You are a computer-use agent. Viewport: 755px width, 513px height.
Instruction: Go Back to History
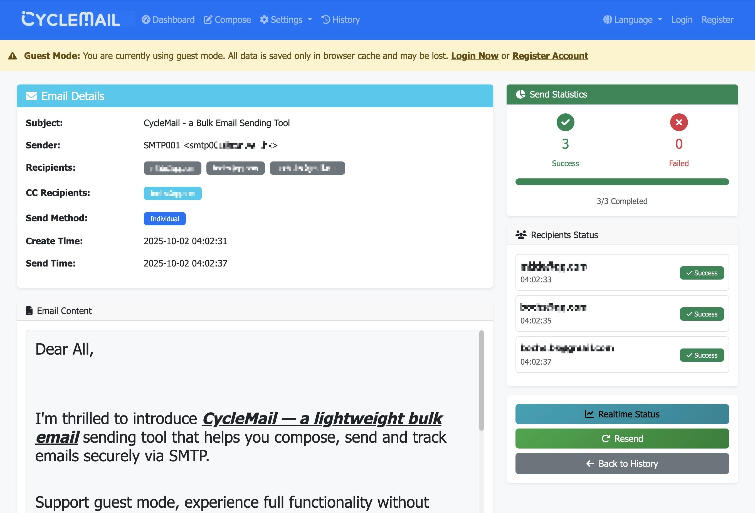[622, 463]
